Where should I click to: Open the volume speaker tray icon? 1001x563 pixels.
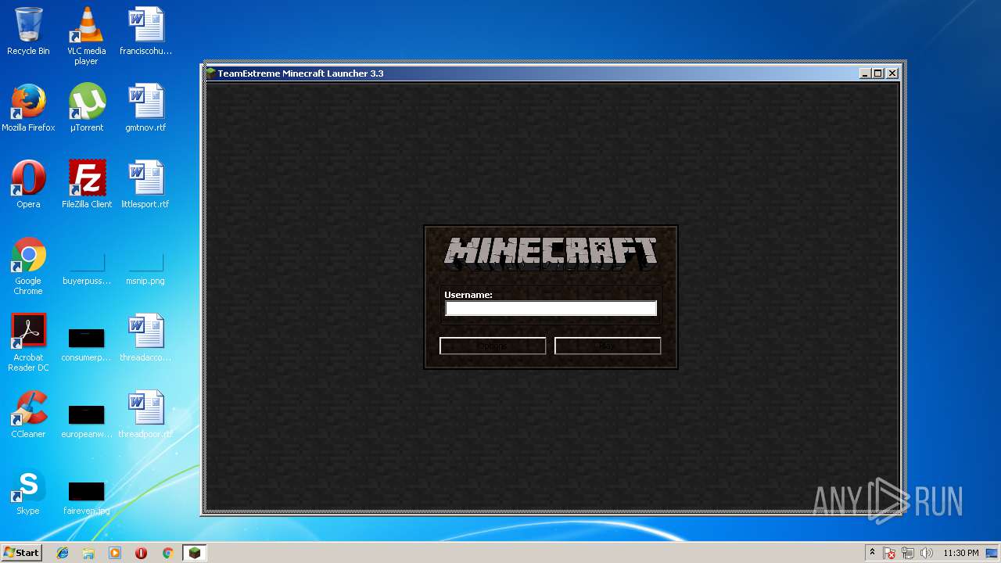pos(926,553)
